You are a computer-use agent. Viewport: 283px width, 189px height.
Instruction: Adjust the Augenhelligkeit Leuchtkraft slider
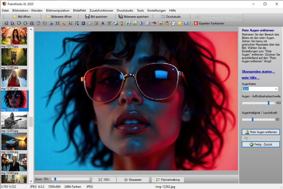coord(252,120)
